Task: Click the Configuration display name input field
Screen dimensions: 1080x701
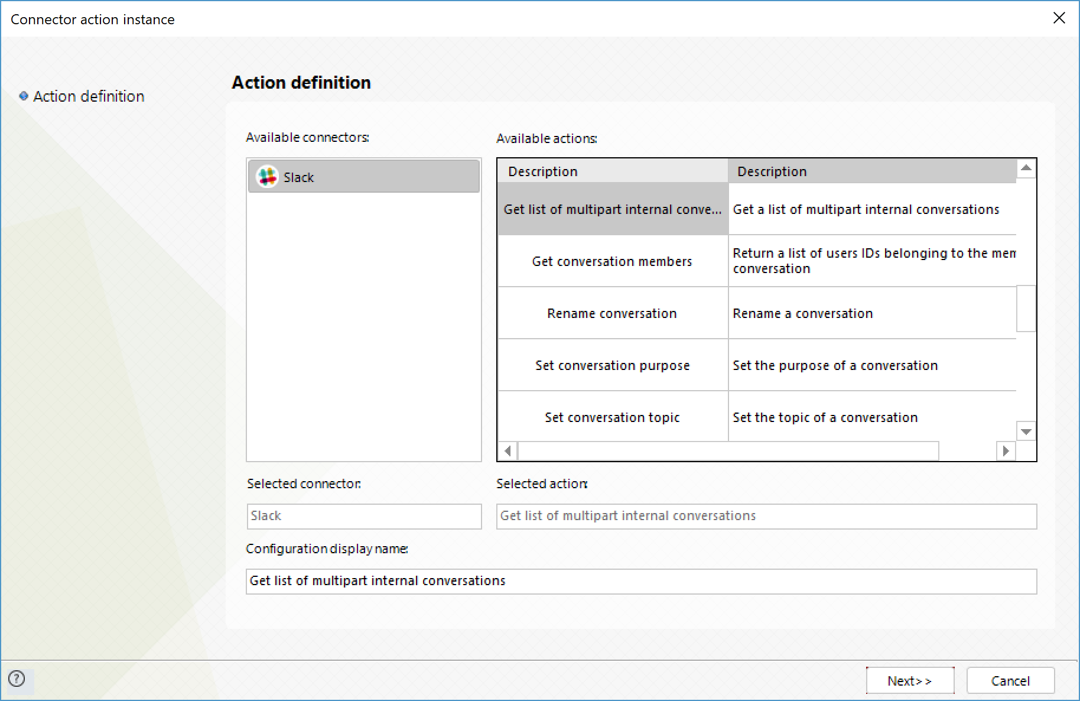Action: 641,581
